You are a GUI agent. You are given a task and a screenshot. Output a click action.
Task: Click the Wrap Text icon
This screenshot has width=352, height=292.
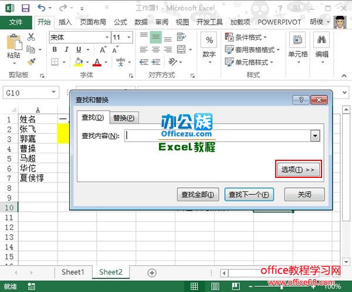(x=181, y=37)
